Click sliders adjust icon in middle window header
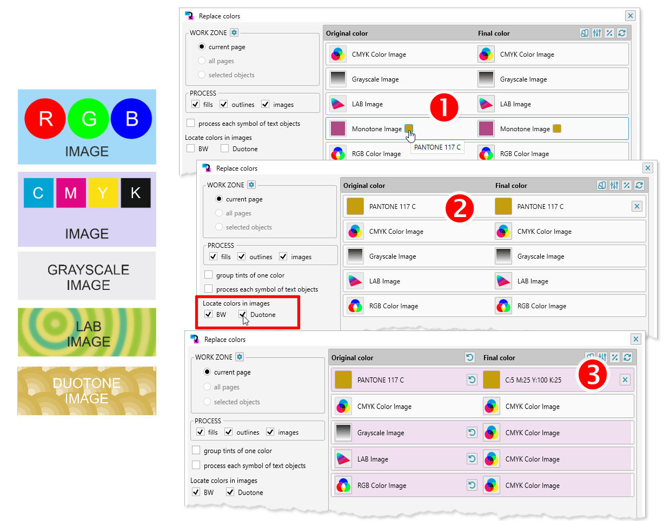670x521 pixels. (614, 185)
